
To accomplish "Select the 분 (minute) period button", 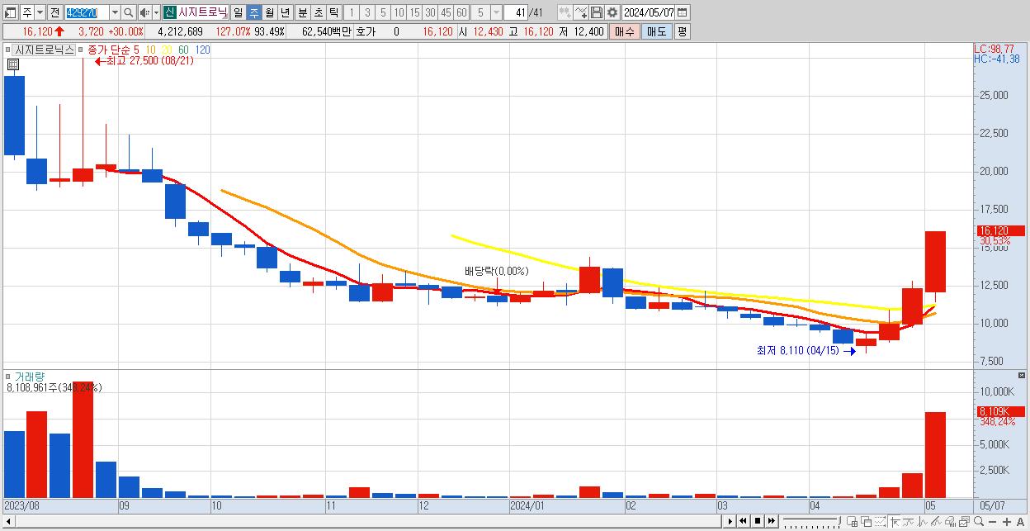I will coord(302,12).
